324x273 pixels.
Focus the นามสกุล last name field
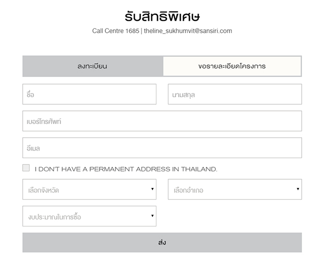click(234, 94)
